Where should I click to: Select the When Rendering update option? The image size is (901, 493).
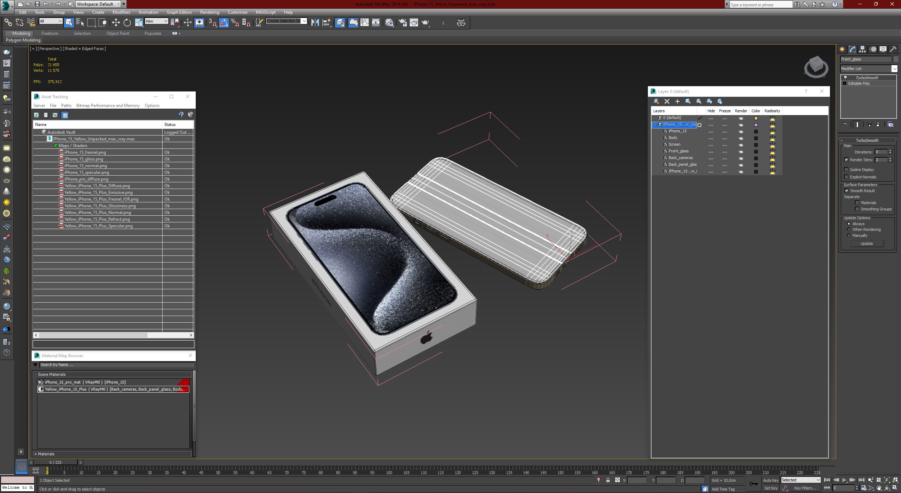(849, 229)
